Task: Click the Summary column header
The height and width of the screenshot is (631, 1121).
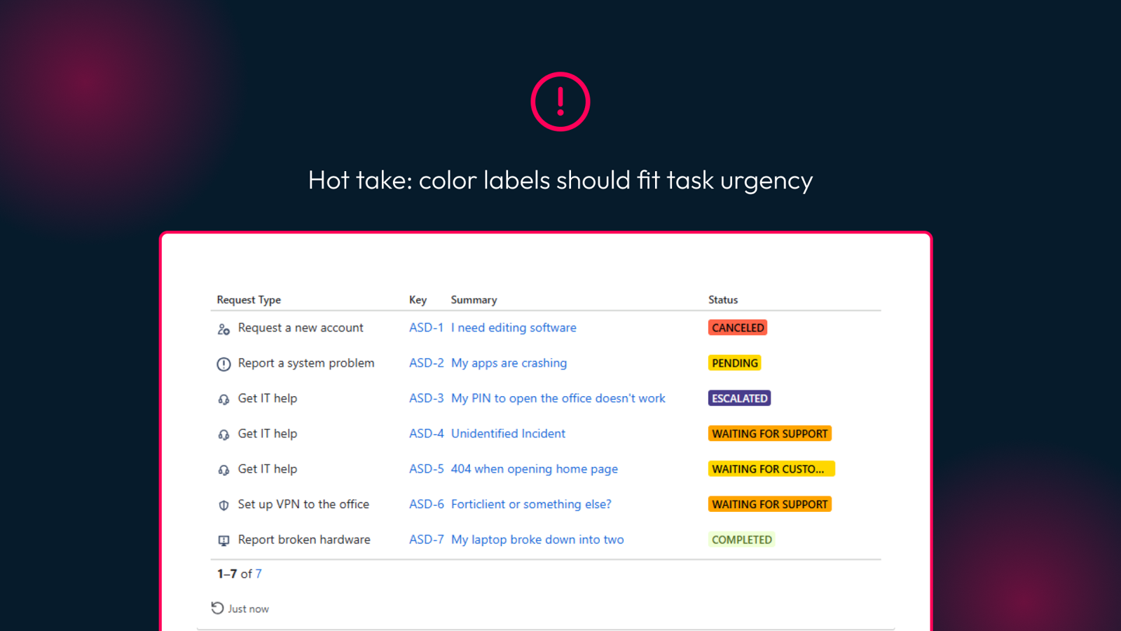Action: pyautogui.click(x=474, y=299)
